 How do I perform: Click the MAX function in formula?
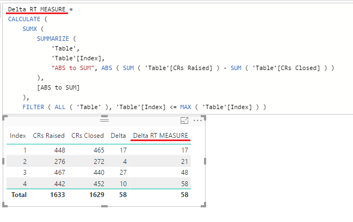point(185,107)
